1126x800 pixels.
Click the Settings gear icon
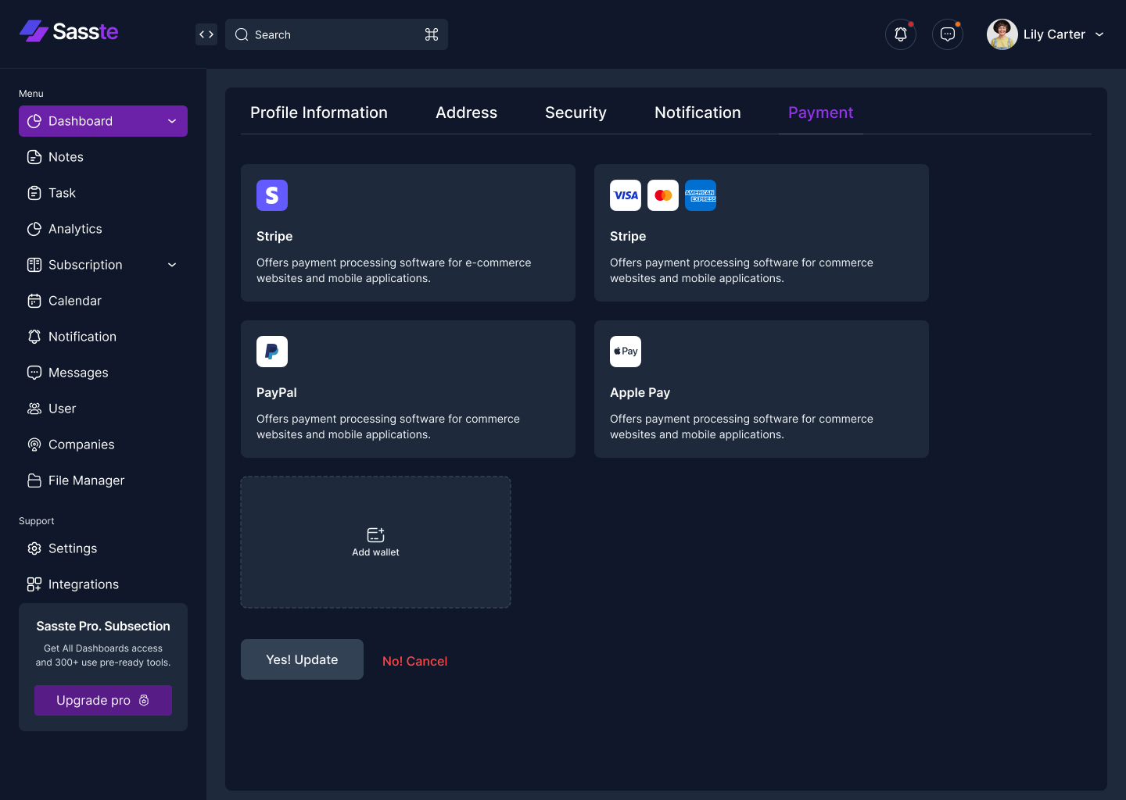pos(34,548)
